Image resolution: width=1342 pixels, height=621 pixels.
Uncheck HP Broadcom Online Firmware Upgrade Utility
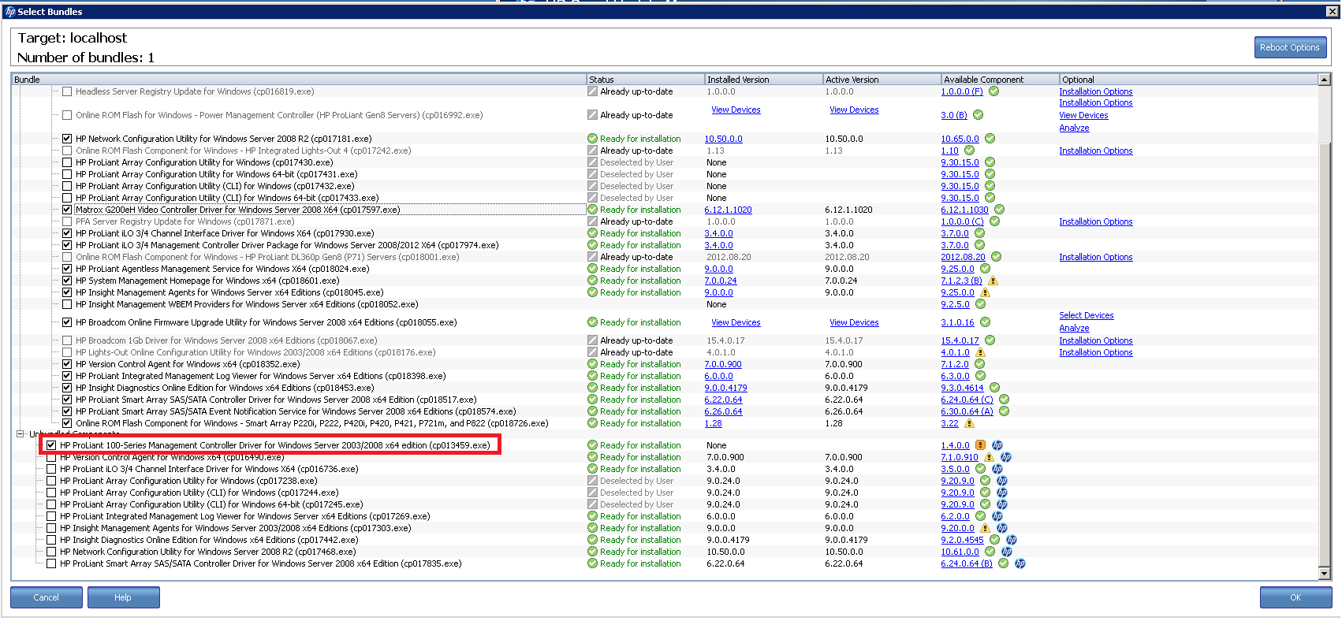[67, 322]
